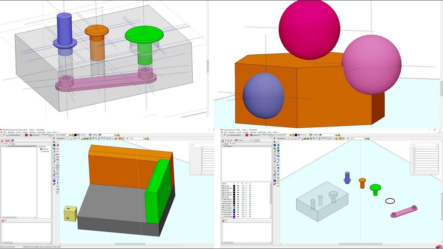Toggle green checkmark for layer 025_NB_Text

pos(246,188)
